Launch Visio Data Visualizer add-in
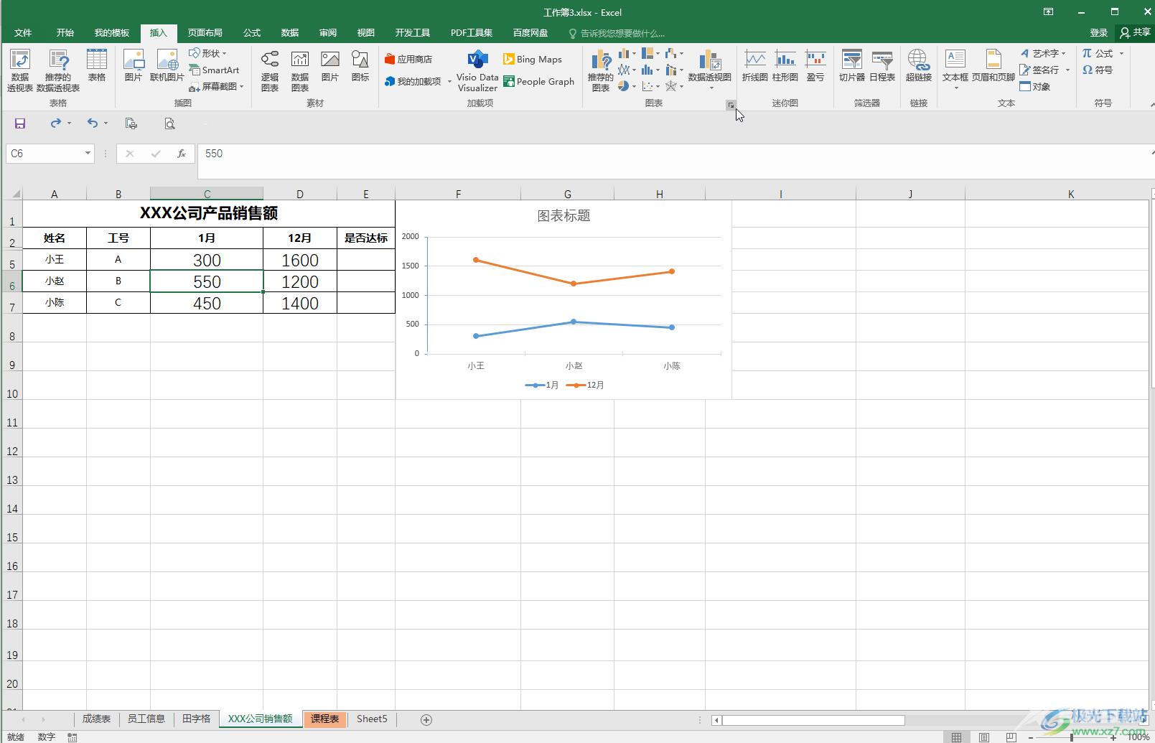 (x=477, y=70)
